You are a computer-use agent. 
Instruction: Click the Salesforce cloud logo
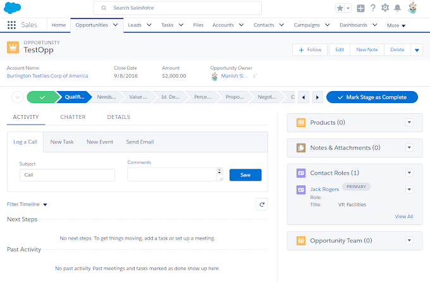pos(13,8)
